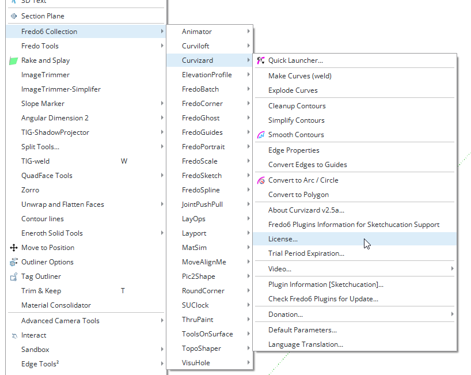Launch Material Consolidator
Viewport: 471px width, 375px height.
(86, 305)
